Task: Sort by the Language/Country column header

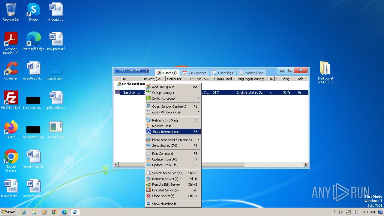Action: click(x=251, y=79)
